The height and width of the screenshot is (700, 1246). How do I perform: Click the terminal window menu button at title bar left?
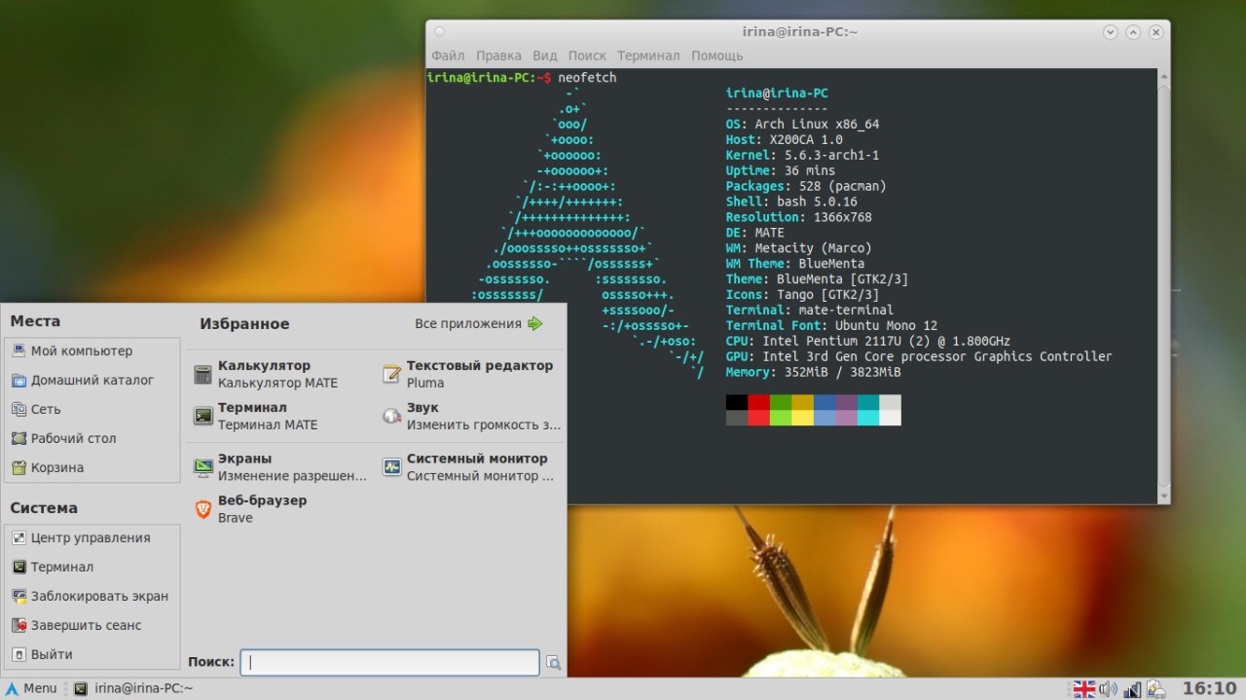coord(439,31)
